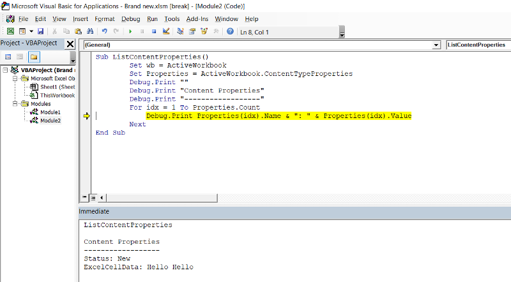Click the Break pause button
Screen dimensions: 511x282
(142, 31)
